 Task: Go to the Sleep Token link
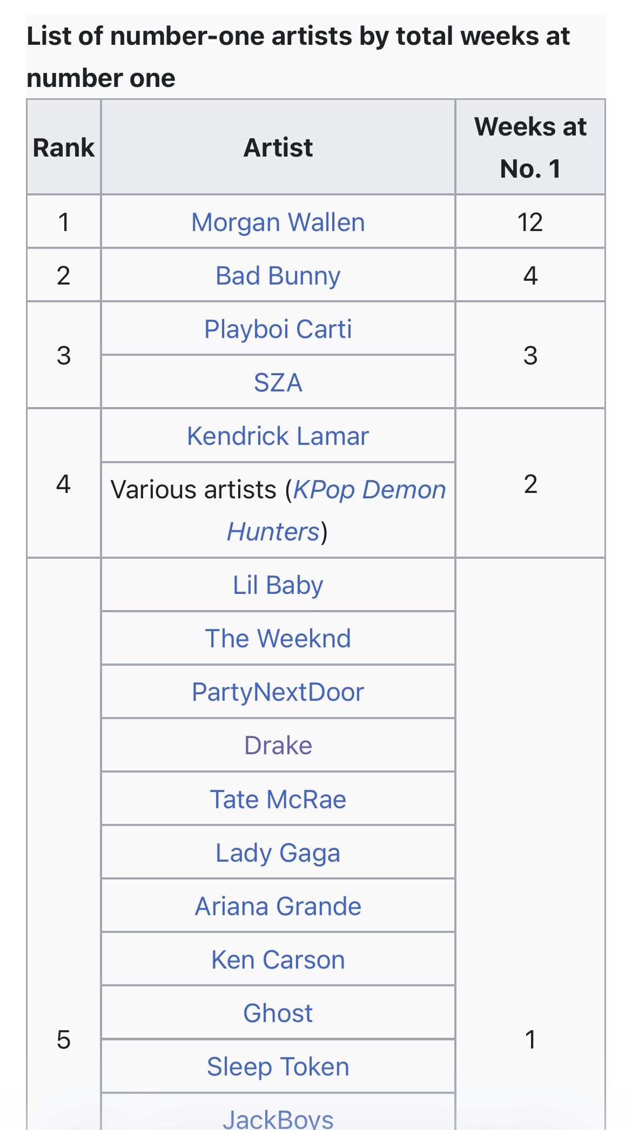(278, 1067)
